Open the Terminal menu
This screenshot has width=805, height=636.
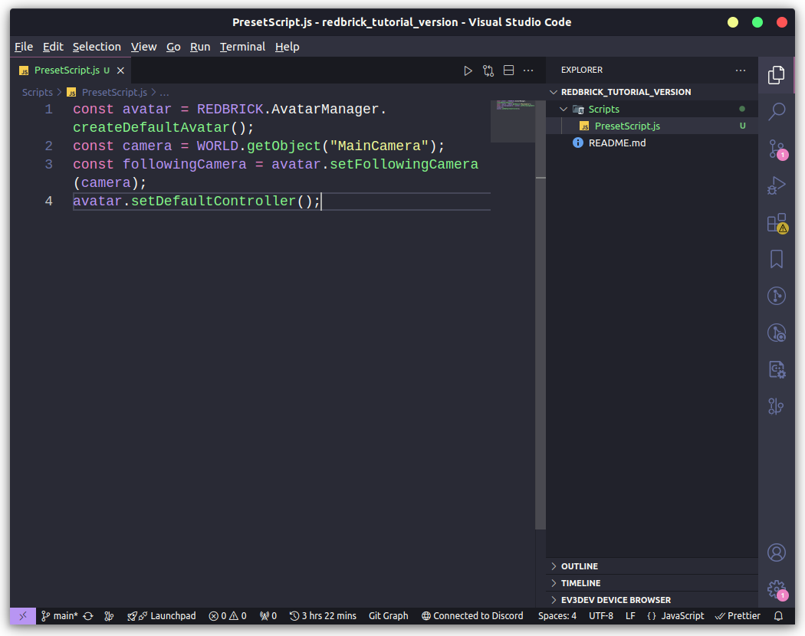point(242,47)
